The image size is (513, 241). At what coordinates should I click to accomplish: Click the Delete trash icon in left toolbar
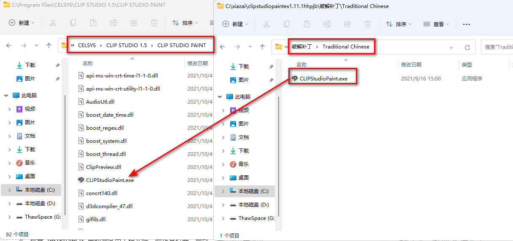pyautogui.click(x=154, y=23)
